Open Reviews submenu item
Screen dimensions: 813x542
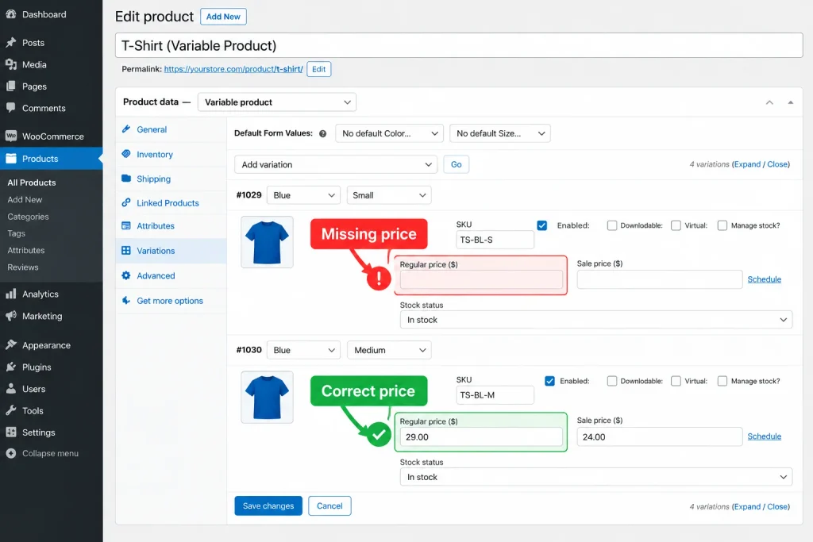click(23, 267)
